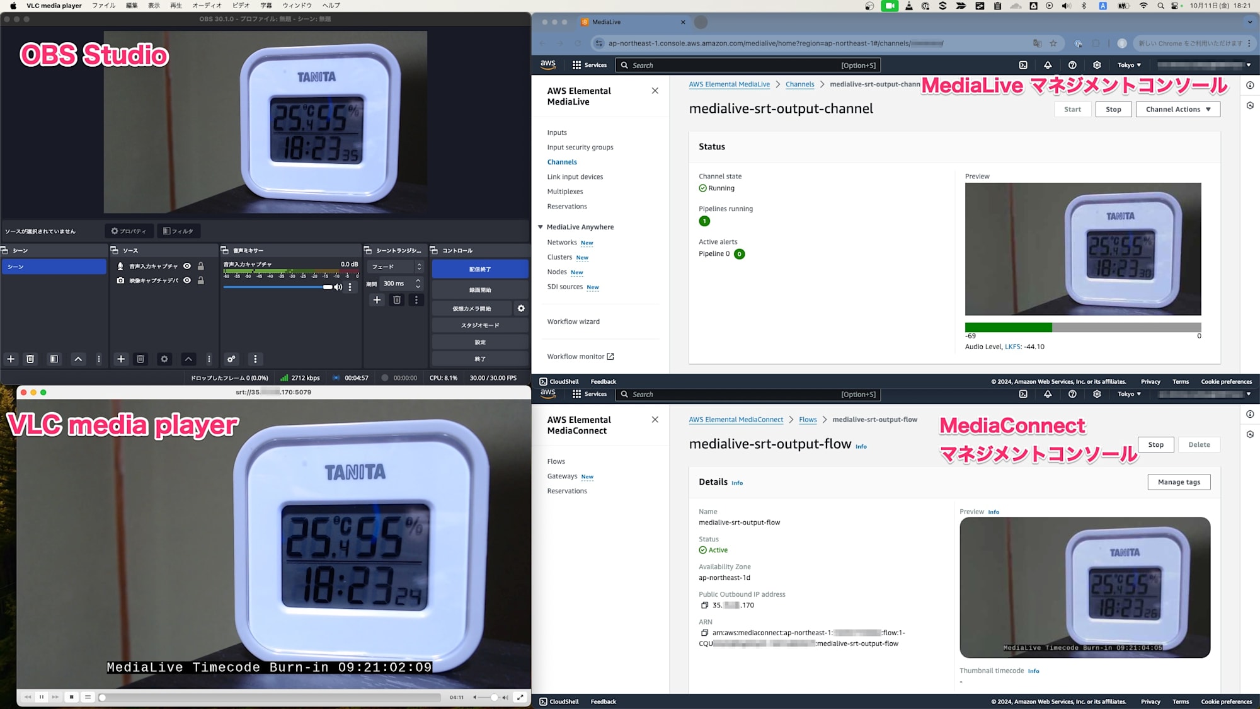Open オーディオ menu in menu bar

[x=207, y=6]
